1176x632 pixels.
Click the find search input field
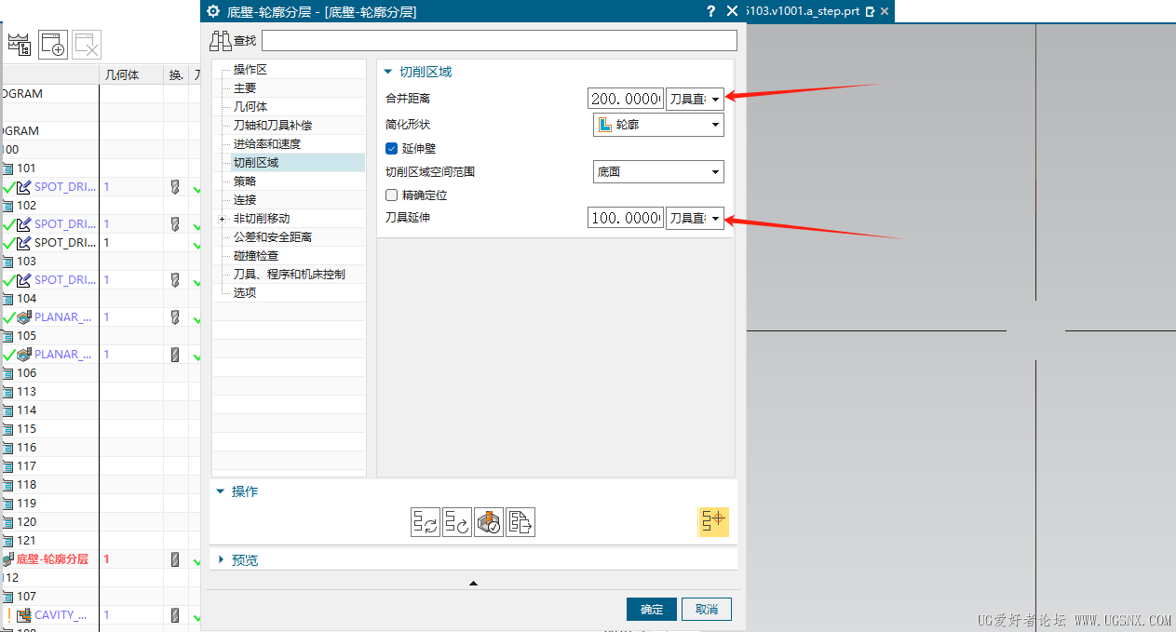(x=499, y=40)
